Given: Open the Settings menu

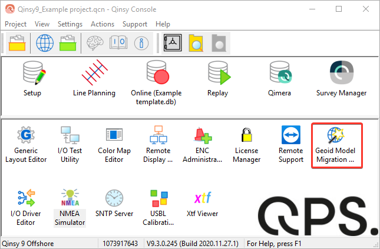Looking at the screenshot, I should (70, 24).
